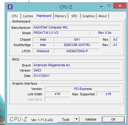Click the Link Width x16 value

[x=57, y=94]
